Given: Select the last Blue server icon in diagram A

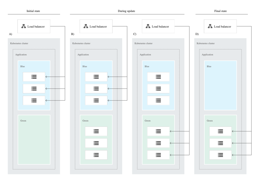Looking at the screenshot, I should click(x=34, y=101).
